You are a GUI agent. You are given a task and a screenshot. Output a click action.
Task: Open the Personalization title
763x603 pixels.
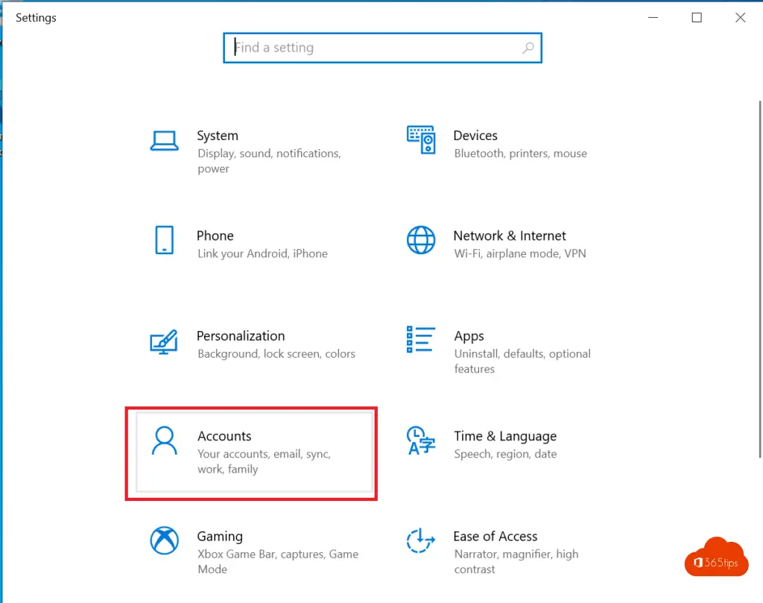click(241, 336)
